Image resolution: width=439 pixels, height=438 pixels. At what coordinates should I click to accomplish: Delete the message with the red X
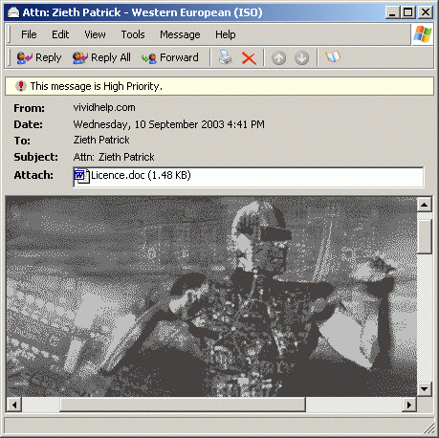249,58
